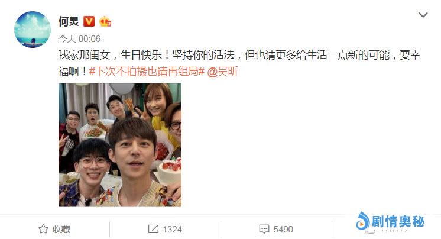This screenshot has width=441, height=239.
Task: Click the 福啊 text on second line
Action: click(69, 72)
